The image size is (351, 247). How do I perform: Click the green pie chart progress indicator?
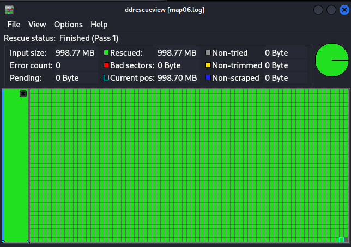tap(331, 60)
